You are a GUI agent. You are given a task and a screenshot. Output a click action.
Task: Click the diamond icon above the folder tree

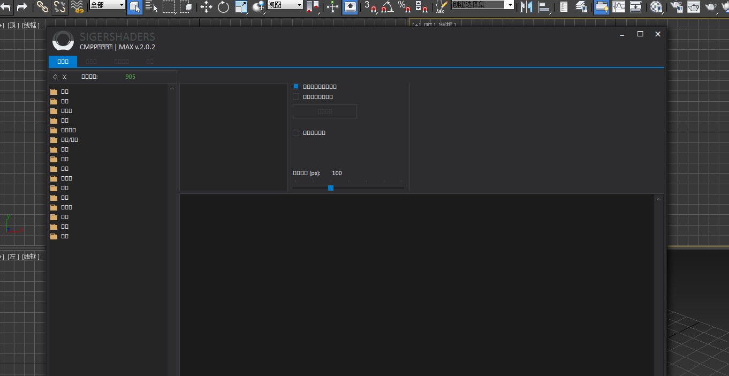point(55,77)
